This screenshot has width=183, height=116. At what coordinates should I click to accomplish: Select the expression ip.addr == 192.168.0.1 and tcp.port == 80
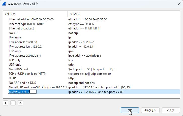96,92
